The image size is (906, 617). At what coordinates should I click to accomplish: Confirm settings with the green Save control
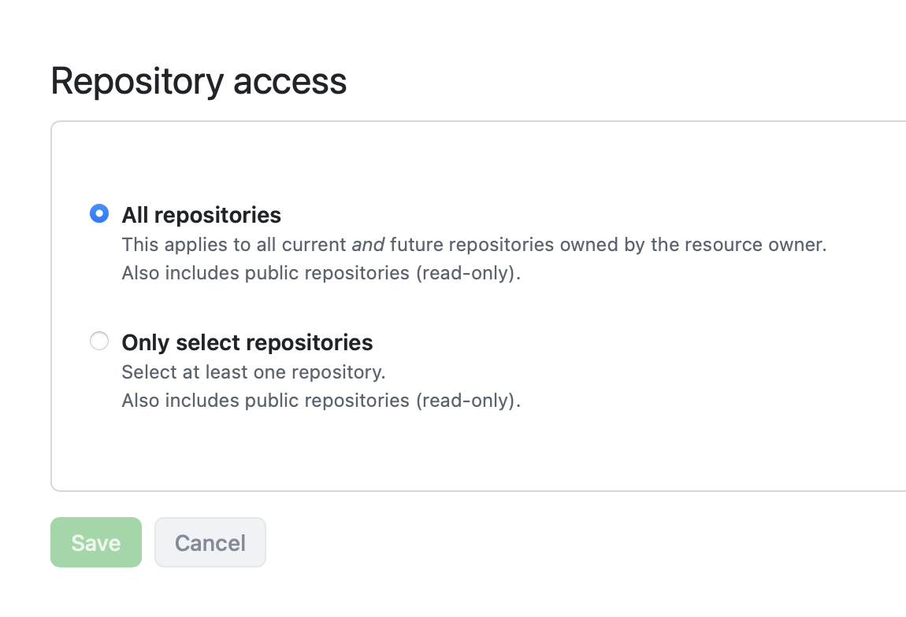point(95,542)
